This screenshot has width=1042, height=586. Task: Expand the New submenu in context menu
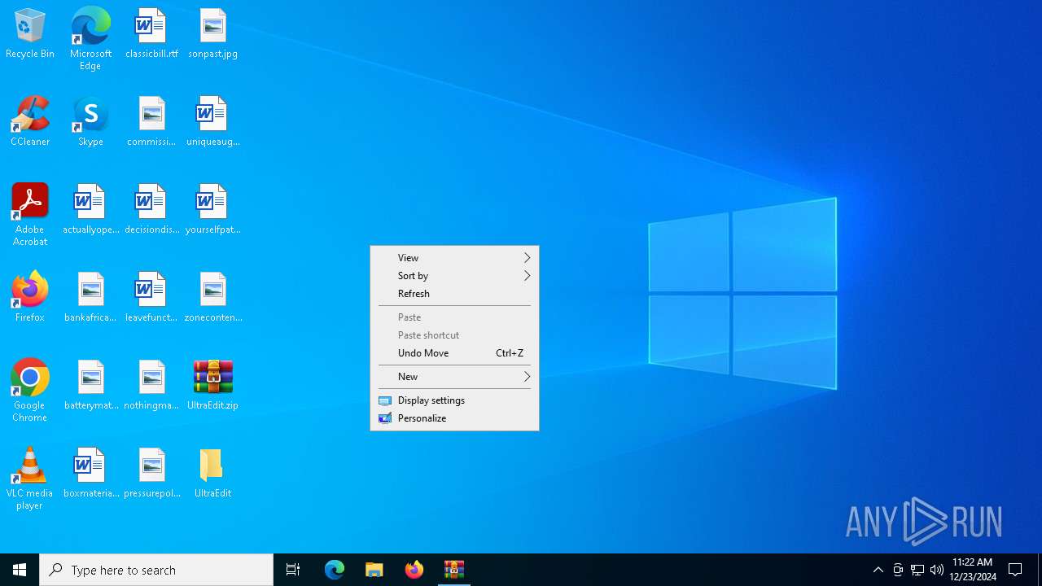tap(454, 377)
